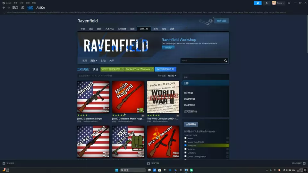
Task: Open the M1941 Johnson thumbnail
Action: [x=93, y=141]
